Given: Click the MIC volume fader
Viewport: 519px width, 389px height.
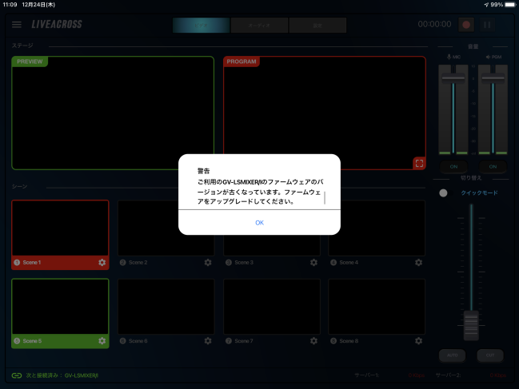Looking at the screenshot, I should pos(453,78).
